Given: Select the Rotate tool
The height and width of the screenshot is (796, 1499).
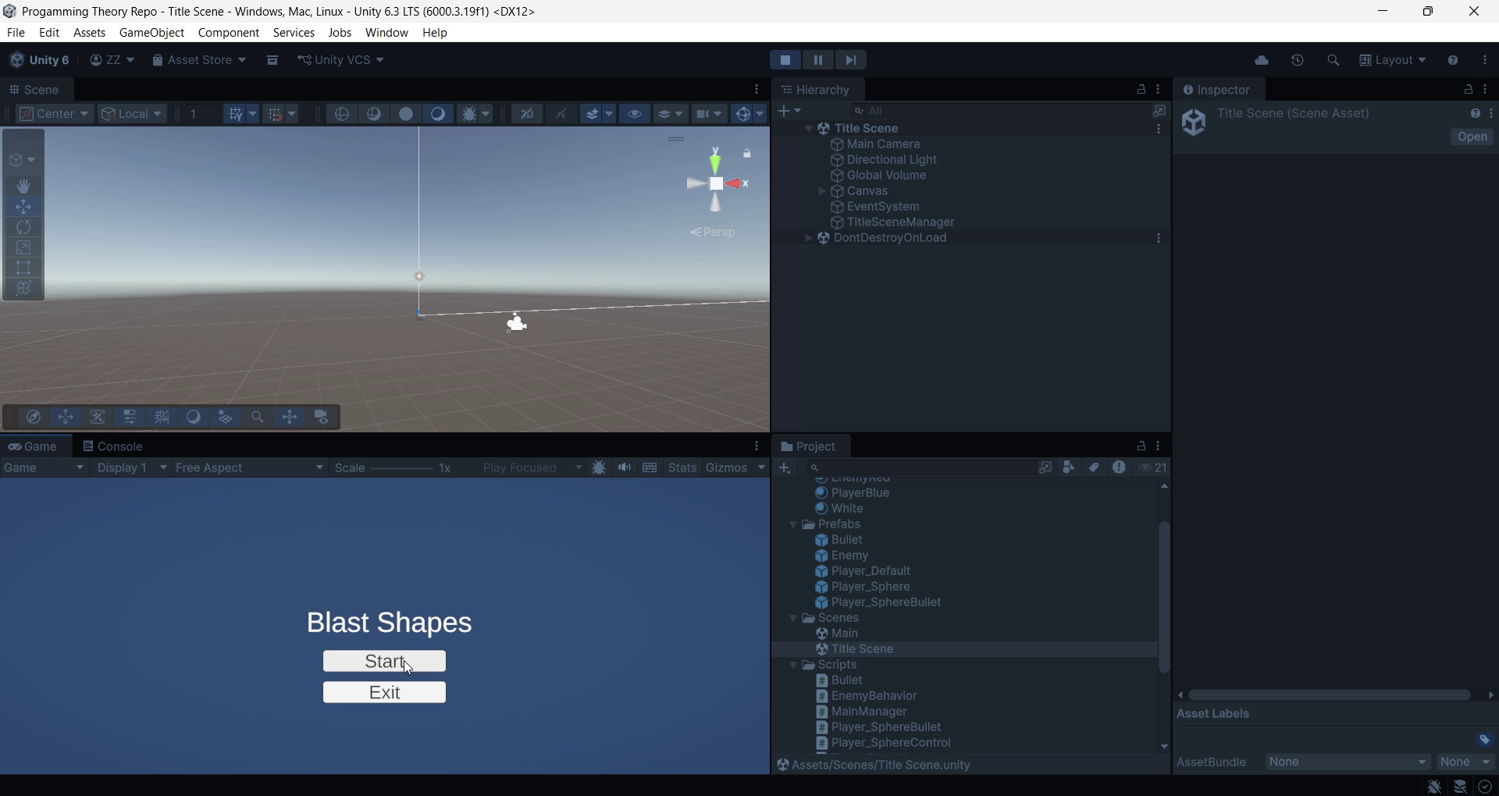Looking at the screenshot, I should point(23,227).
